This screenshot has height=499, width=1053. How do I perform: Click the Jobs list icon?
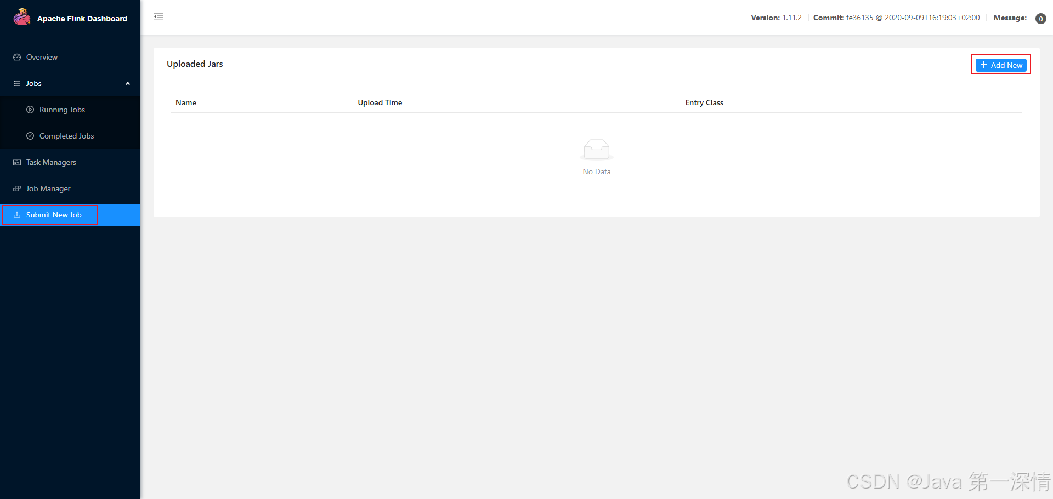pyautogui.click(x=17, y=83)
